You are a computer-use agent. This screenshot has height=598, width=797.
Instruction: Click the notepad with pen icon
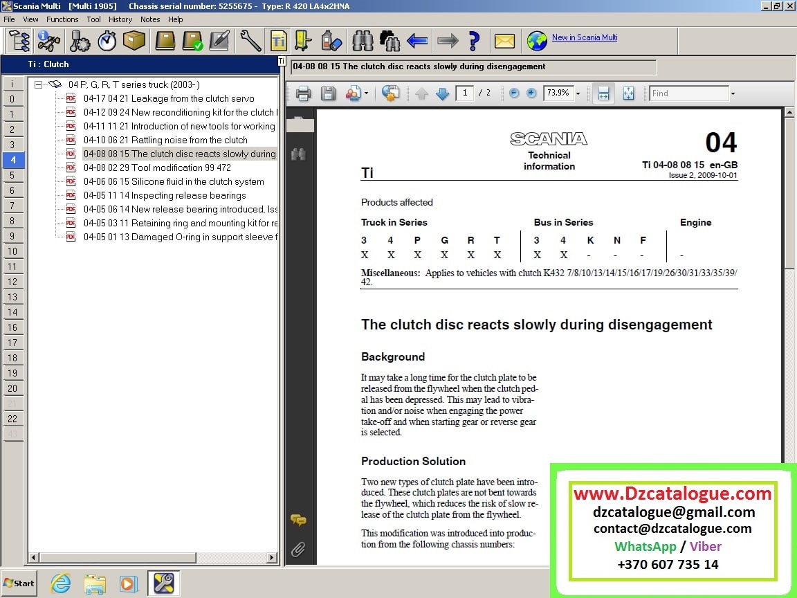tap(219, 41)
